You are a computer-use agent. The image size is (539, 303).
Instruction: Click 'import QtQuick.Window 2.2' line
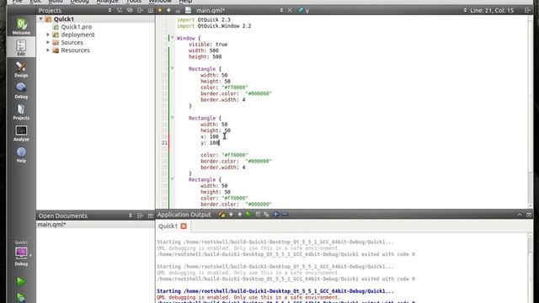(214, 26)
